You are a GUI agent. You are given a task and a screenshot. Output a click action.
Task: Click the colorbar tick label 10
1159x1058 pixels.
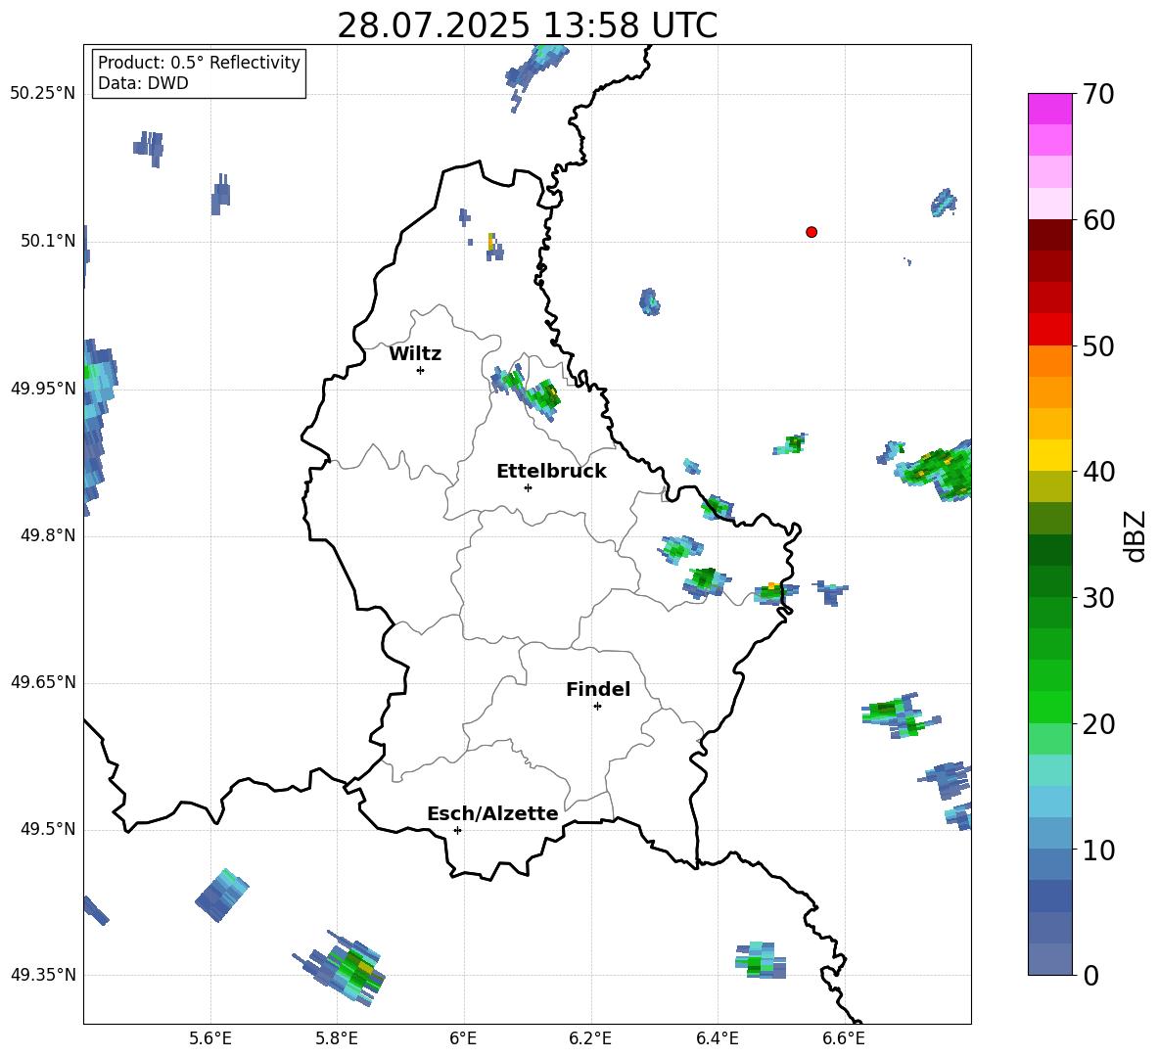pyautogui.click(x=1098, y=850)
